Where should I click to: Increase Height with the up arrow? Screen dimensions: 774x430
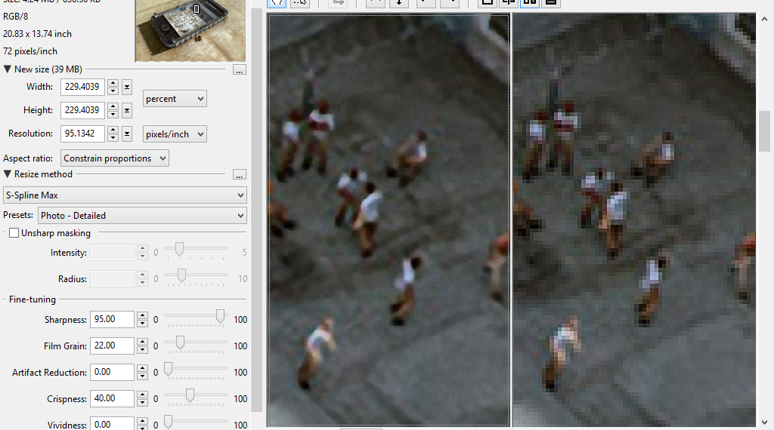113,106
